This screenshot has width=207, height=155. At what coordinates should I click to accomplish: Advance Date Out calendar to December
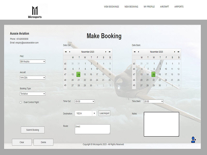105,52
